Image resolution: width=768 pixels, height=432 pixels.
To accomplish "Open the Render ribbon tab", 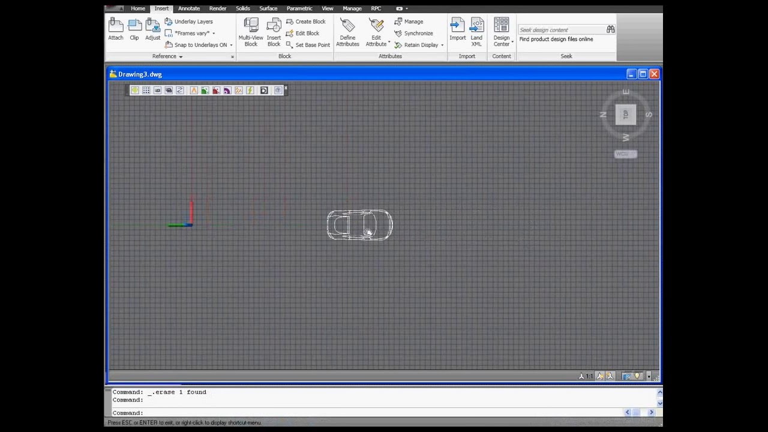I will (x=218, y=8).
